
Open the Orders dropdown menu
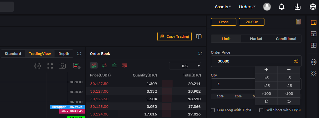[247, 7]
